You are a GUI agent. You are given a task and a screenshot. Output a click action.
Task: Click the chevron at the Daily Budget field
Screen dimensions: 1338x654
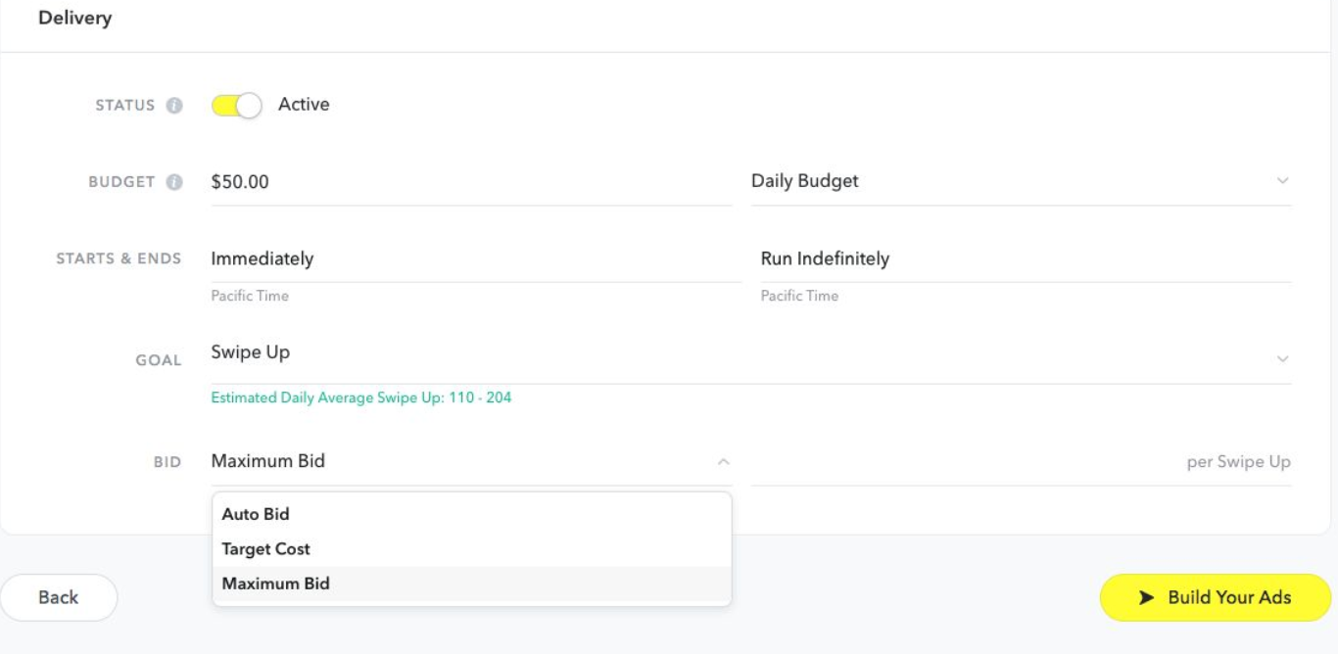click(x=1282, y=181)
